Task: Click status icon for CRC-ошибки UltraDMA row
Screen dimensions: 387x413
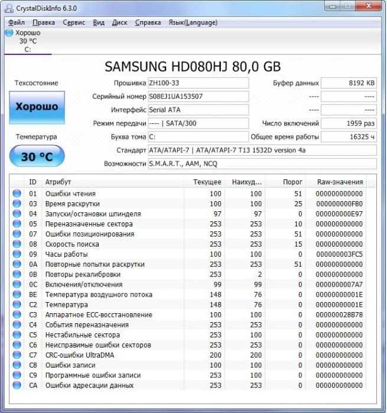Action: (17, 355)
